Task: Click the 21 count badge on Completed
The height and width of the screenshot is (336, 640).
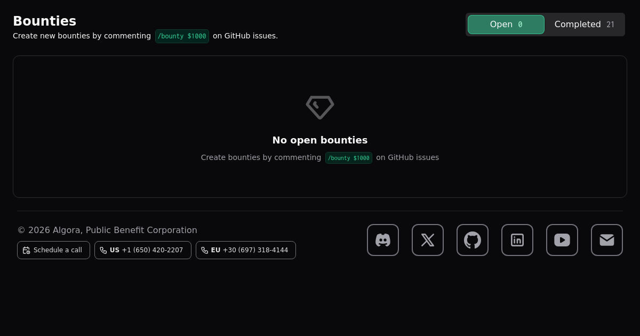Action: (610, 25)
